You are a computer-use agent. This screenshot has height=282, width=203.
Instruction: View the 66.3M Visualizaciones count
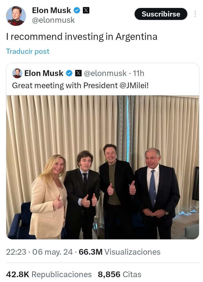[119, 252]
